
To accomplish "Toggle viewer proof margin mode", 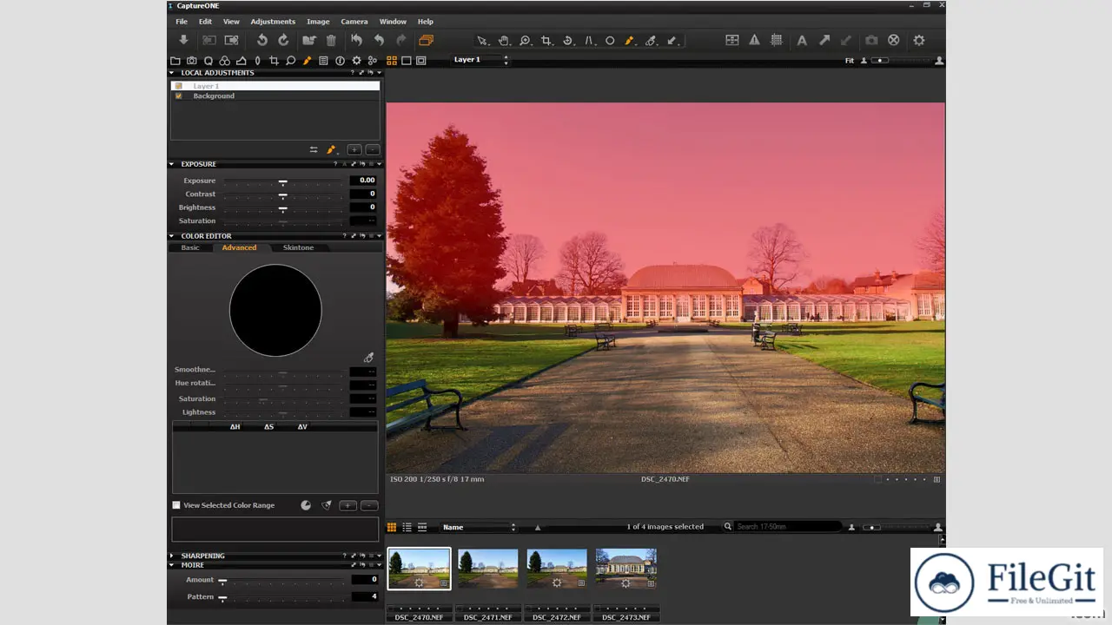I will 421,61.
